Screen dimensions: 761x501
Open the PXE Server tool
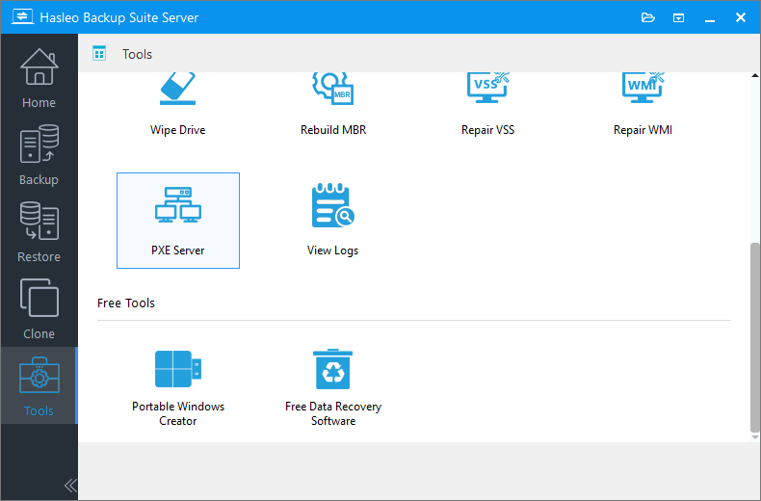point(178,221)
